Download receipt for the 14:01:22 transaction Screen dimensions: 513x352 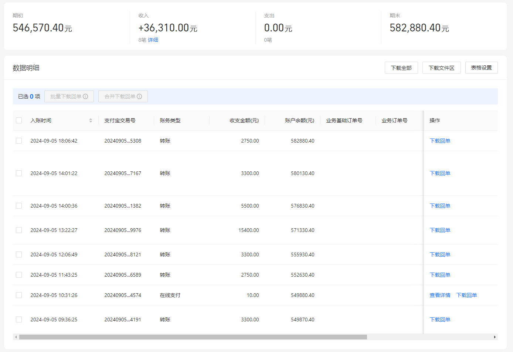(x=440, y=173)
